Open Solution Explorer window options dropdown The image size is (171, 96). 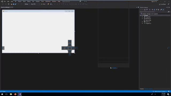tap(166, 7)
